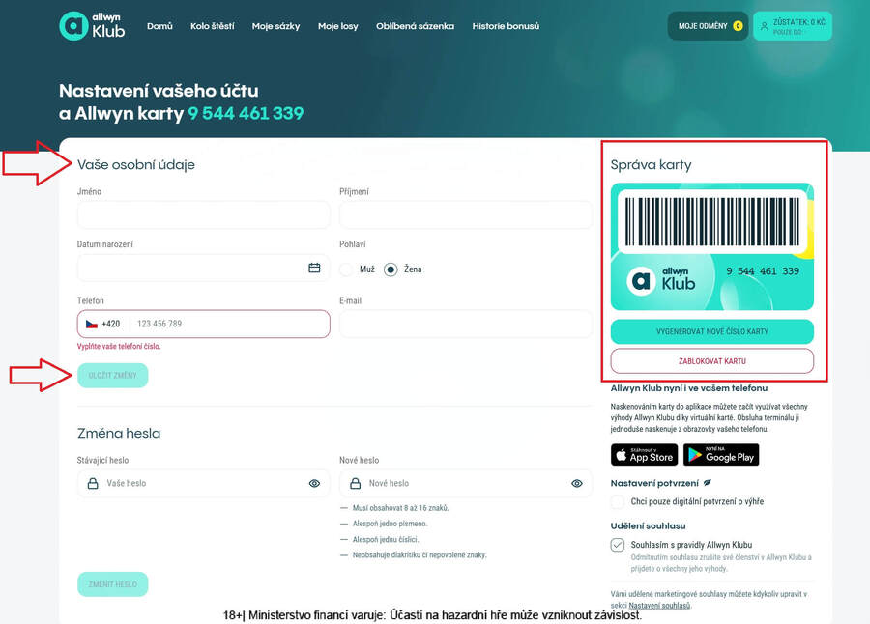Open Moje sázky menu item

(x=275, y=26)
